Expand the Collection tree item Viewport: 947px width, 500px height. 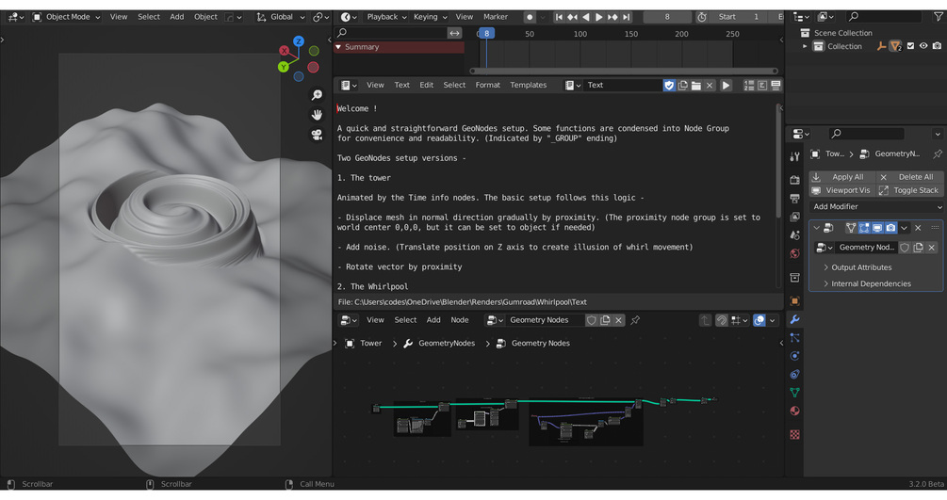click(x=805, y=46)
